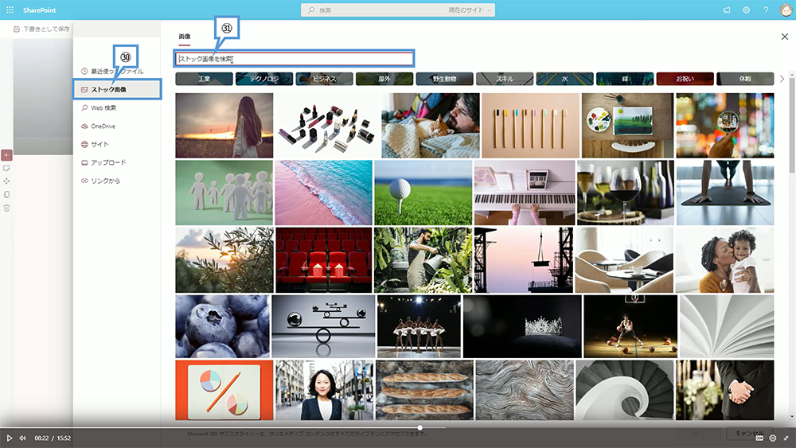796x448 pixels.
Task: Open the SharePoint app launcher grid
Action: [10, 10]
